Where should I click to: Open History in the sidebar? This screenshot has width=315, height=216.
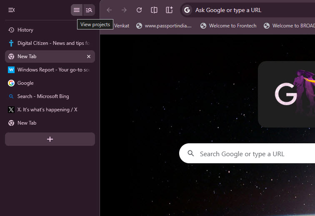click(50, 30)
